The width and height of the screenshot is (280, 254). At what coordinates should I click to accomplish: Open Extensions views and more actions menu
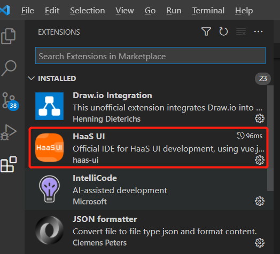(258, 32)
